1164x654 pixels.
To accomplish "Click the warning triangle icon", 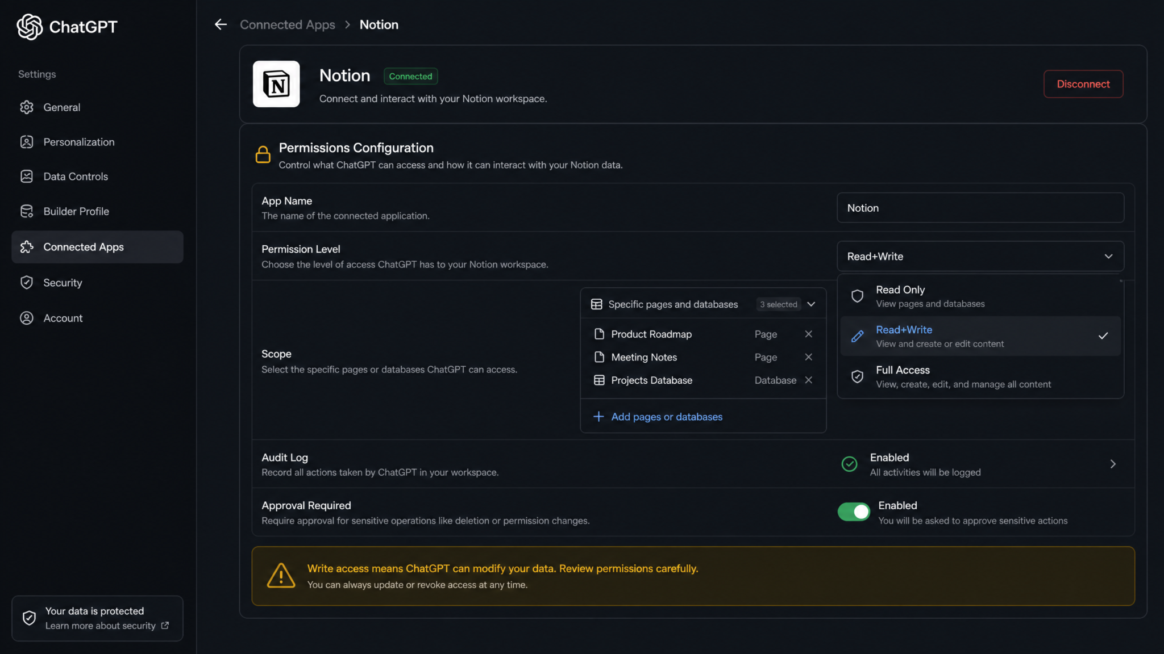I will [x=281, y=576].
